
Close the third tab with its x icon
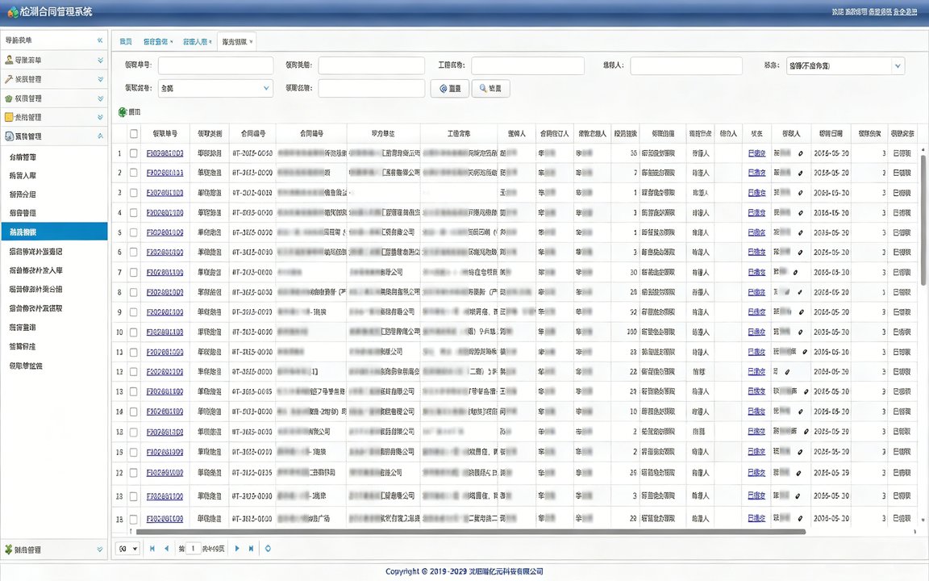(210, 42)
